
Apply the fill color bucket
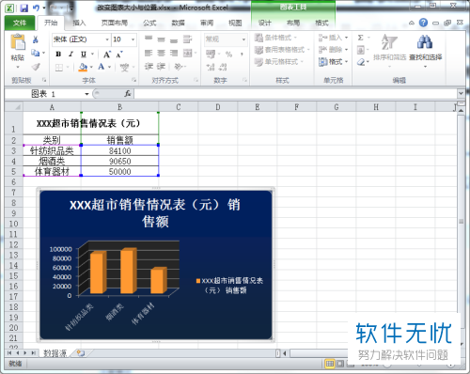click(x=83, y=67)
